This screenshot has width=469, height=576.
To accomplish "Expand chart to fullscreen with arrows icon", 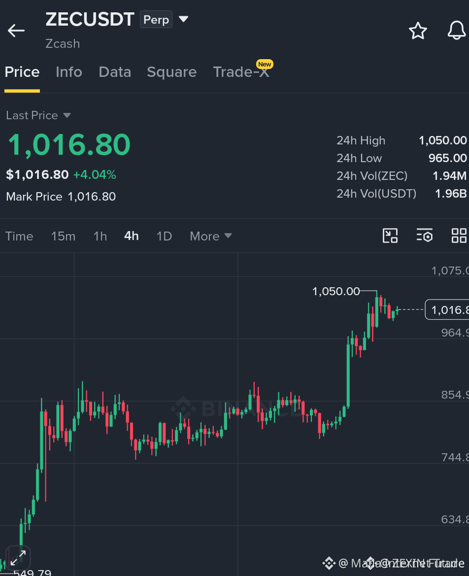I will point(18,558).
